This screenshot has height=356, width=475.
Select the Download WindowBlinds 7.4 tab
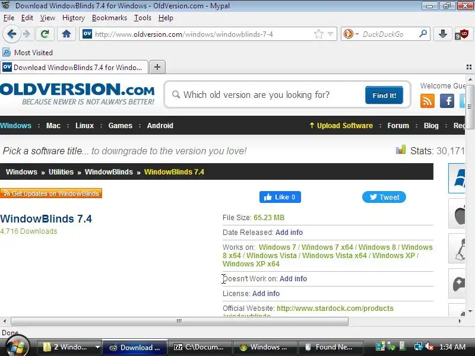(x=74, y=67)
